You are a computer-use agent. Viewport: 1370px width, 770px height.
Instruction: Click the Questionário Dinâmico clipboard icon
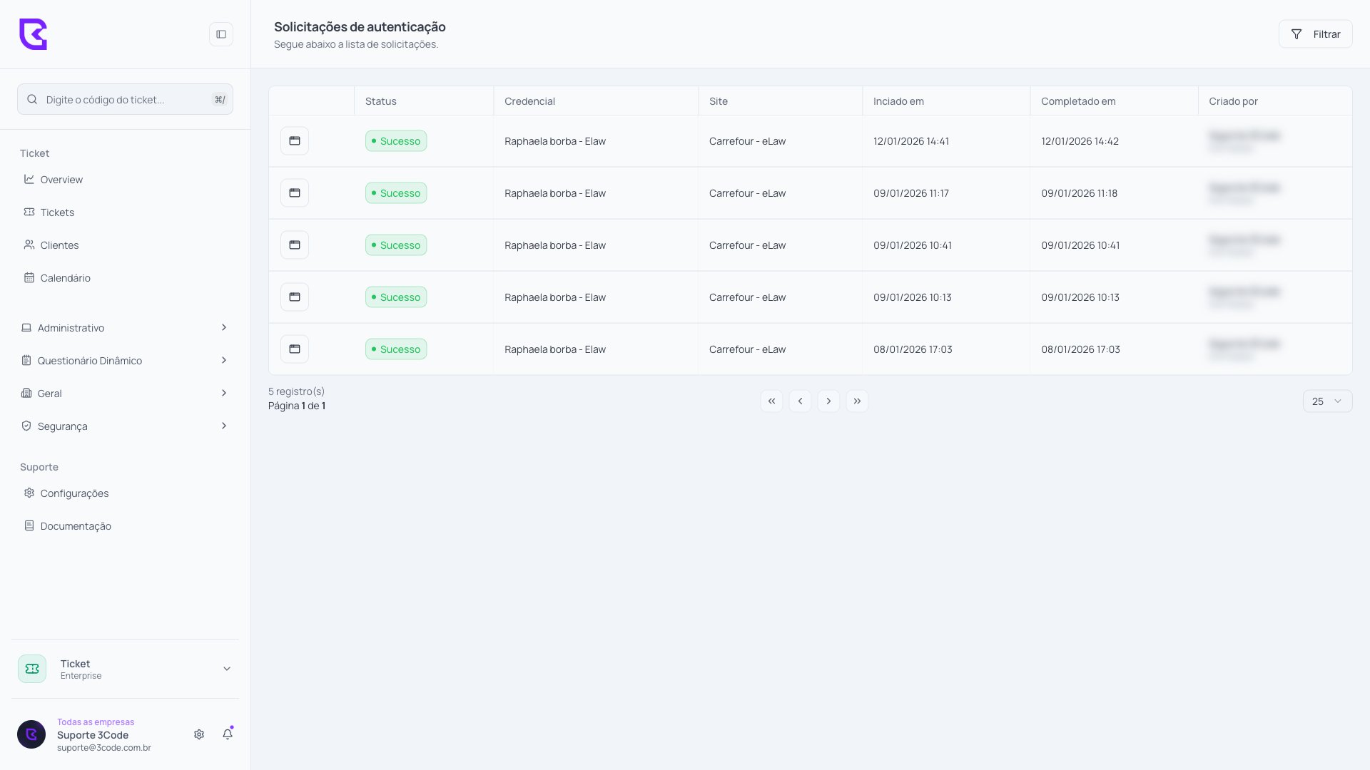coord(26,361)
